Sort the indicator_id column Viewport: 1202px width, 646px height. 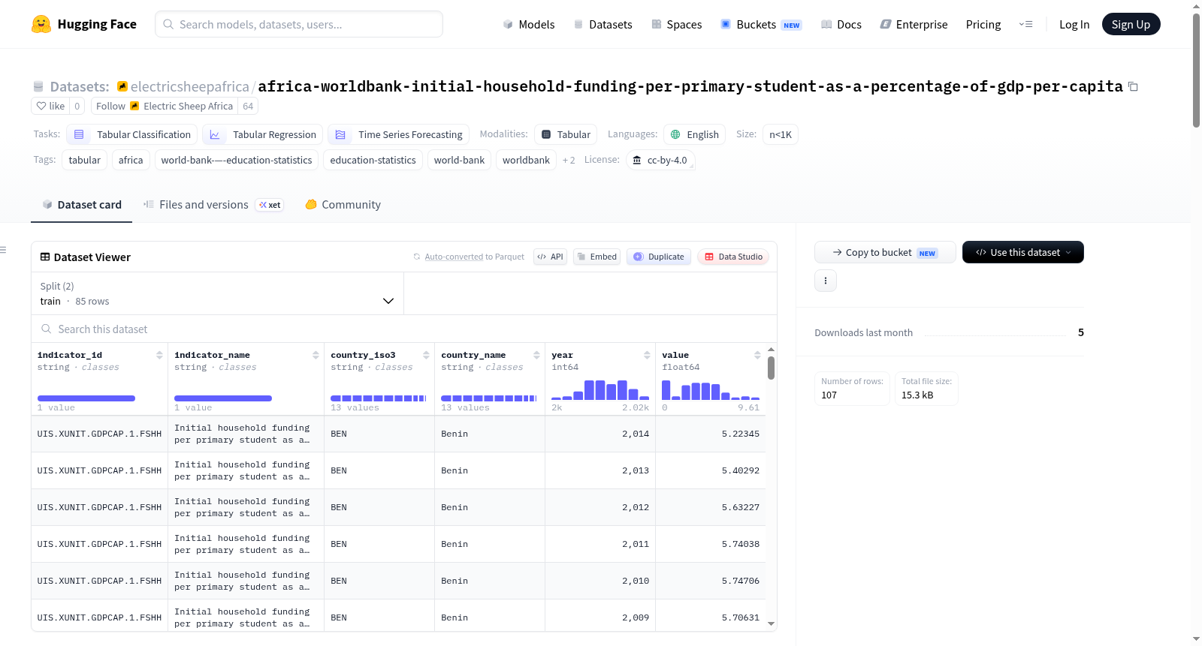159,355
